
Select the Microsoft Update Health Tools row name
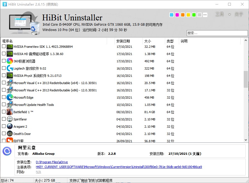[x=34, y=105]
